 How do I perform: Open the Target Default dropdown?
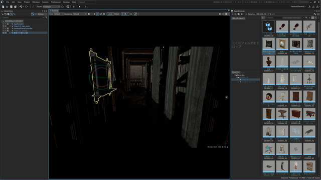pos(51,6)
